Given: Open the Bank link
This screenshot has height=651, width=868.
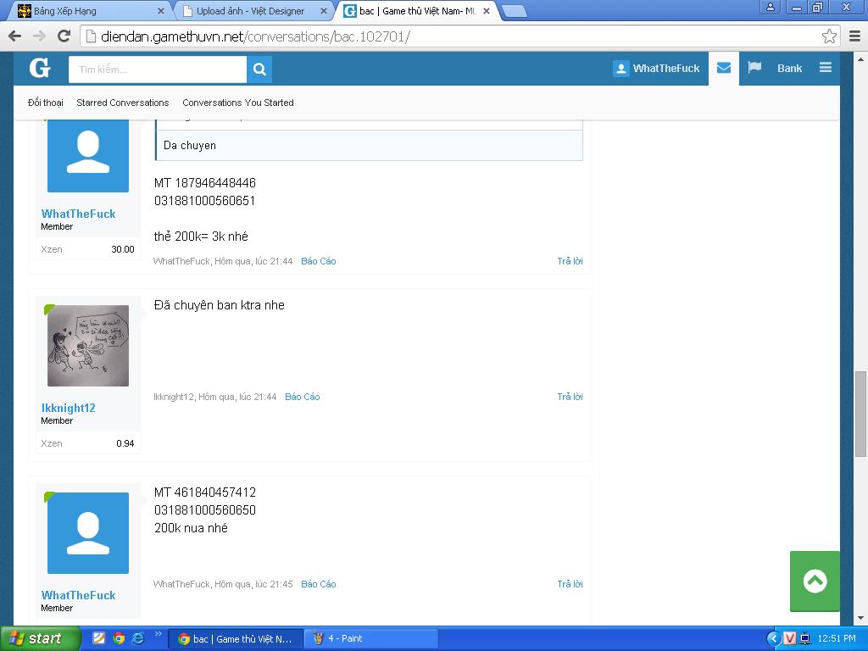Looking at the screenshot, I should pyautogui.click(x=789, y=69).
